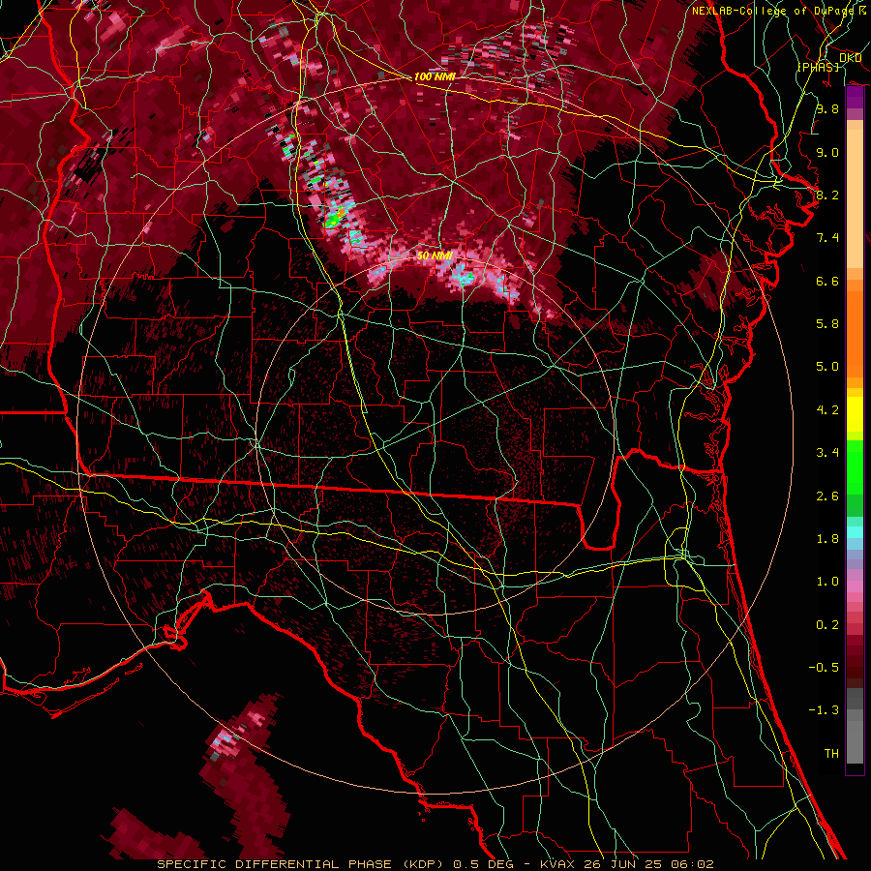Image resolution: width=871 pixels, height=871 pixels.
Task: Select the 100 NMI range ring label
Action: [435, 76]
